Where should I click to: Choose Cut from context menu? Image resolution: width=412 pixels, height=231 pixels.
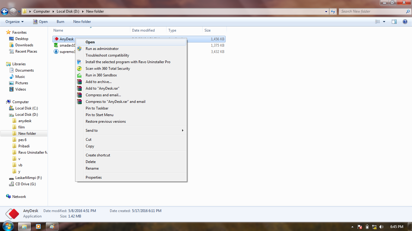(x=131, y=140)
